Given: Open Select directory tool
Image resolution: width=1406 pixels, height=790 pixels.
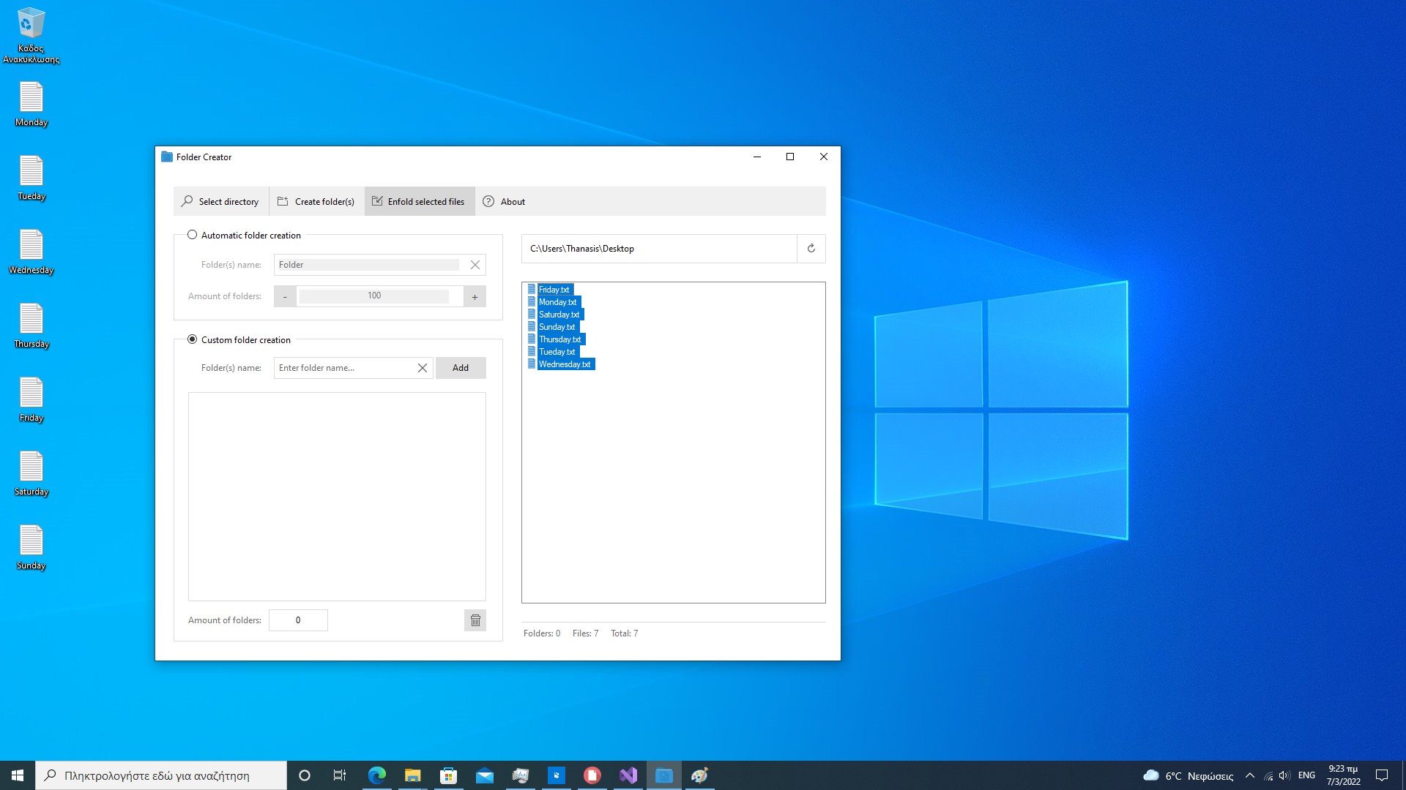Looking at the screenshot, I should point(220,202).
